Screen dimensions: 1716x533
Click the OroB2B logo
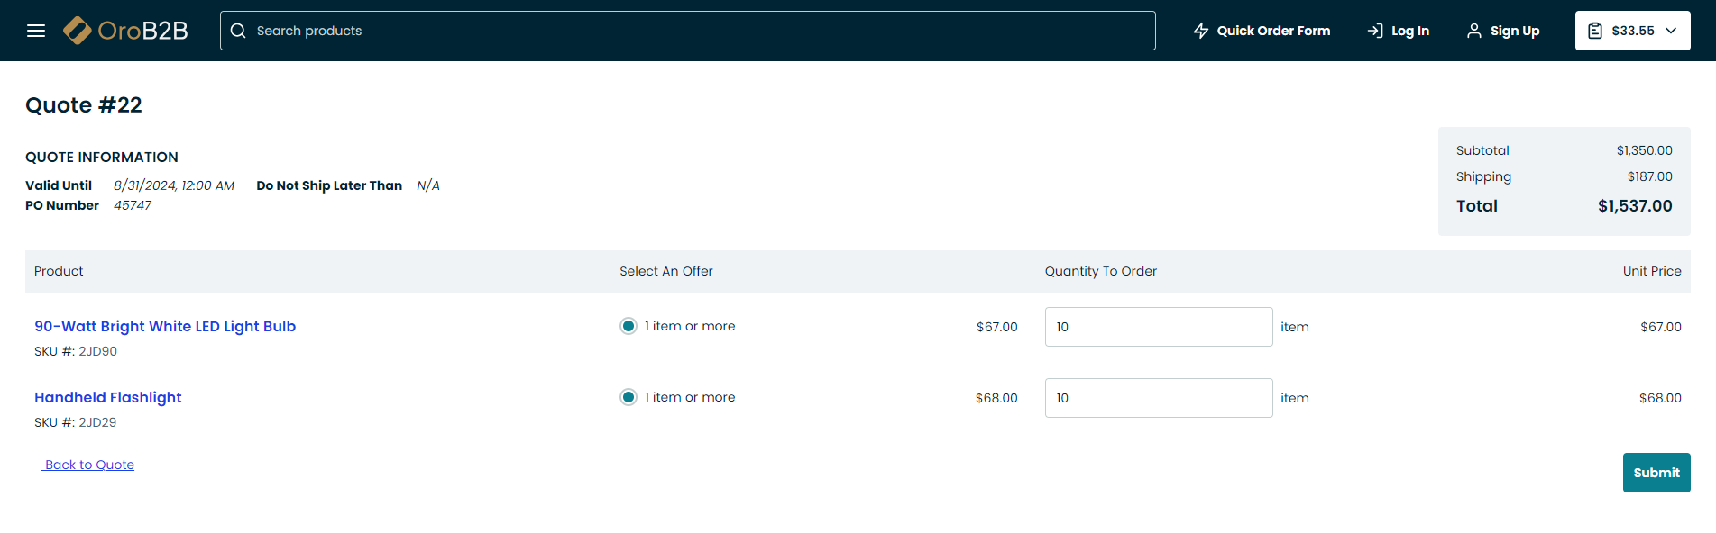(x=125, y=31)
